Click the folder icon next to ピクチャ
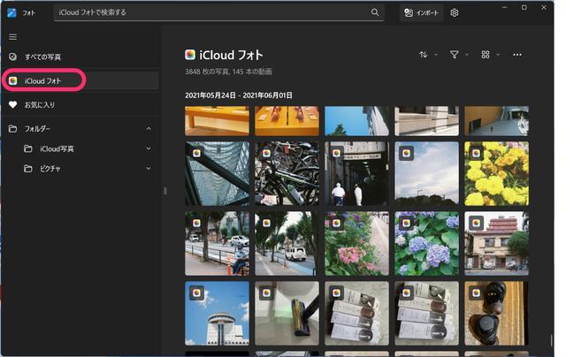This screenshot has height=357, width=566. pyautogui.click(x=28, y=168)
